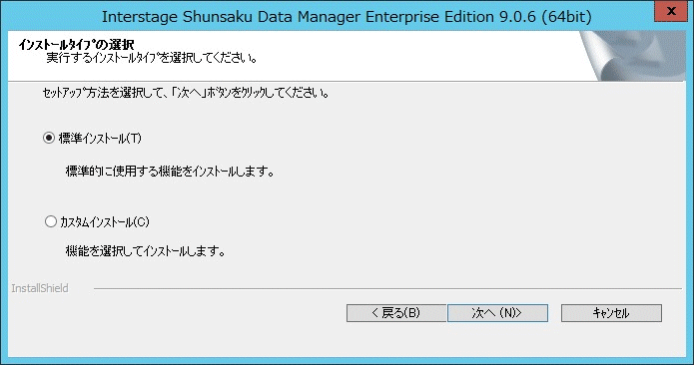
Task: Cancel setup with the キャンセル button
Action: pyautogui.click(x=611, y=313)
